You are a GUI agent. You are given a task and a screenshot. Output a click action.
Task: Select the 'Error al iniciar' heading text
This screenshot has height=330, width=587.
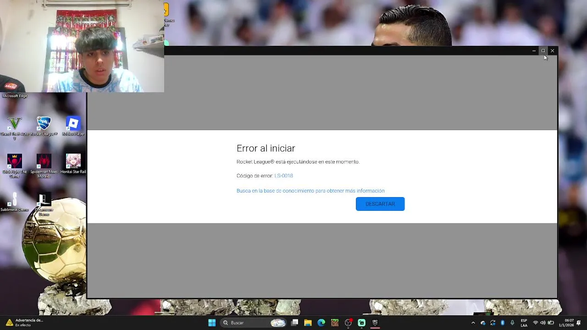tap(266, 148)
